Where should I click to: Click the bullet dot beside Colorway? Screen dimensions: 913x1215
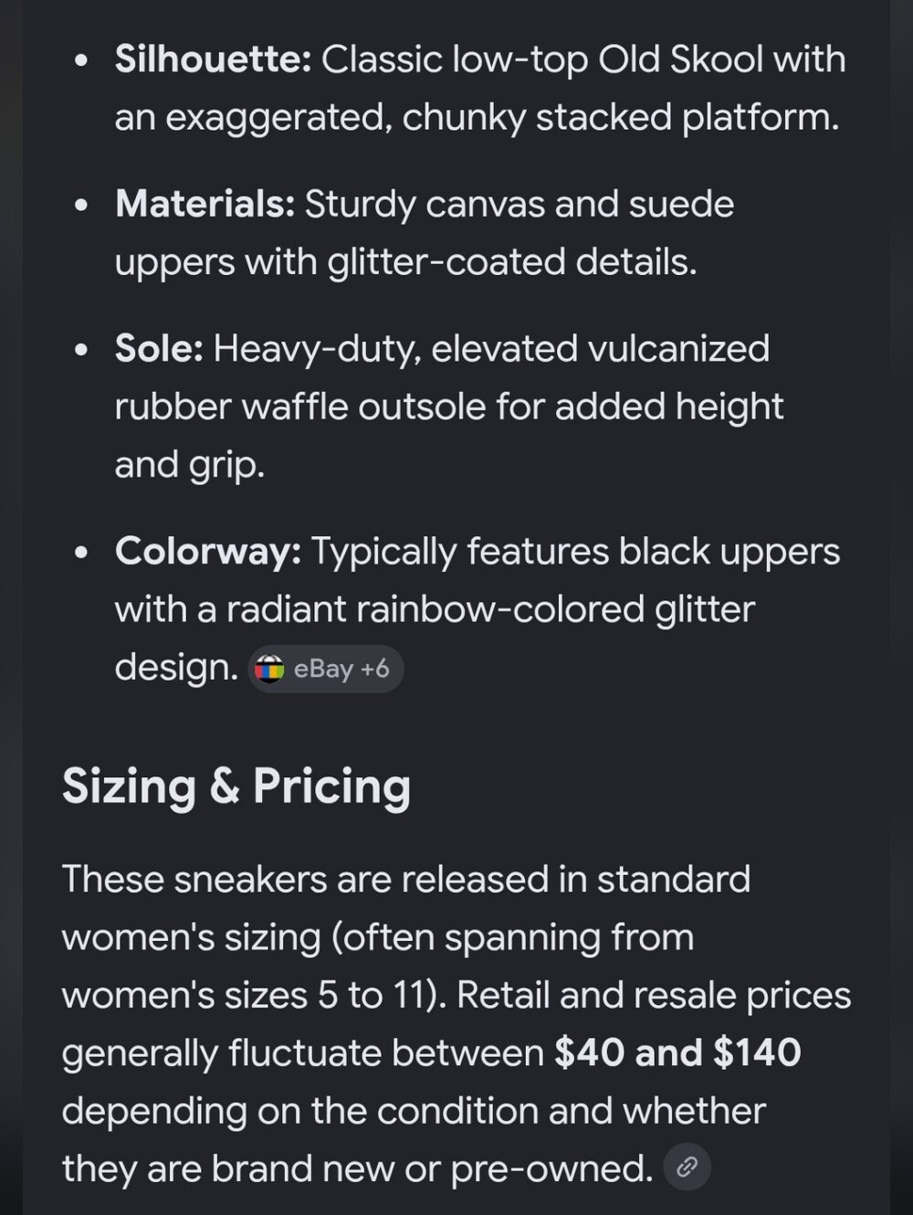coord(82,554)
